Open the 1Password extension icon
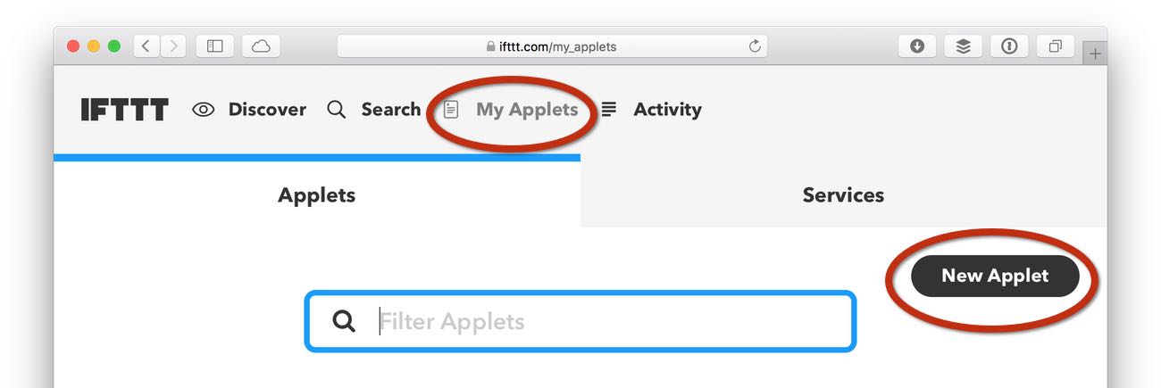Image resolution: width=1161 pixels, height=388 pixels. (1009, 46)
